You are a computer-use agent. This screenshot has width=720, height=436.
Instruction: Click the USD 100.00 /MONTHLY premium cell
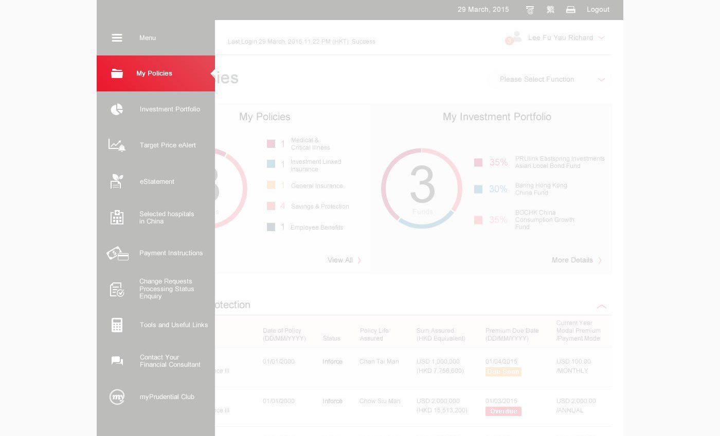(x=573, y=366)
